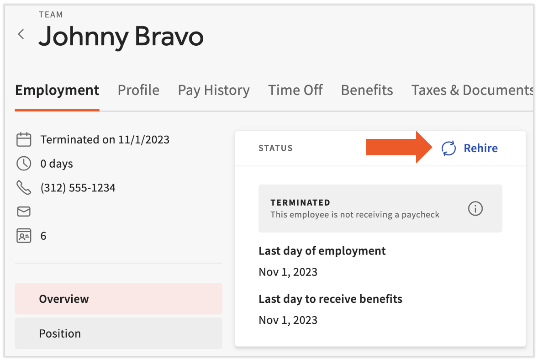
Task: Click the envelope email icon
Action: [x=23, y=211]
